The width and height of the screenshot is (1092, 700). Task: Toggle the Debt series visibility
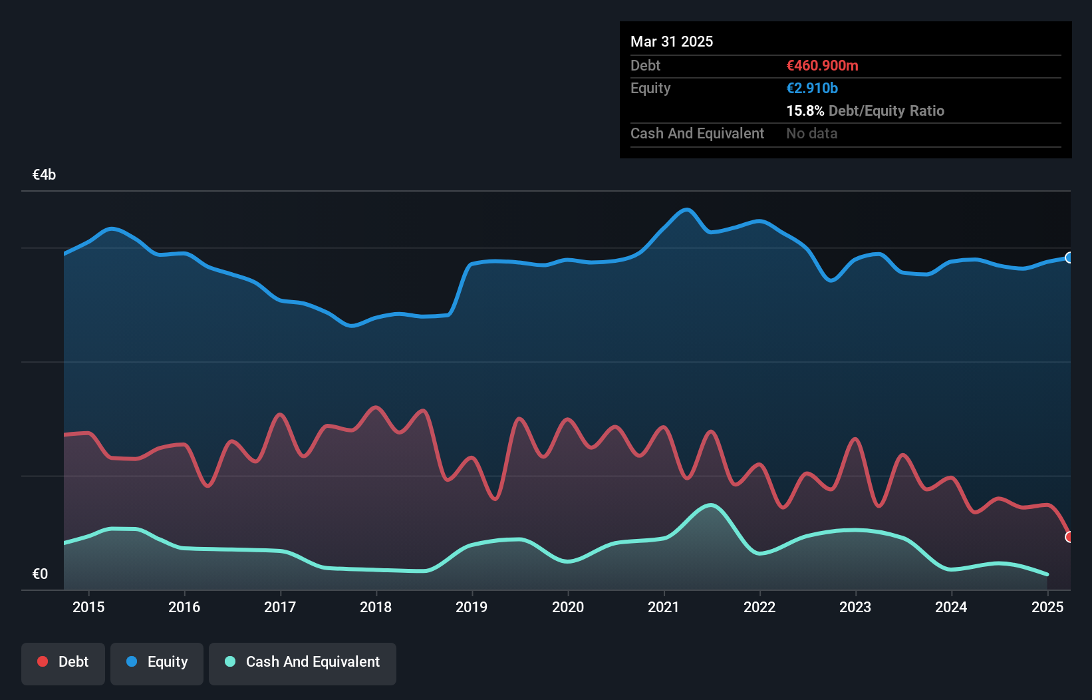tap(63, 662)
